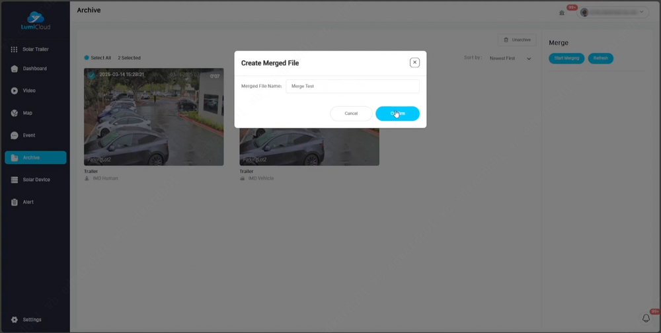Uncheck the first ParkingLot2 video checkbox

click(91, 75)
